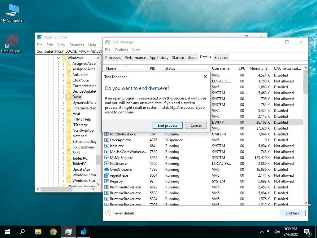Click the Heat folder icon in registry tree
Viewport: 317px width, 238px height.
[69, 114]
